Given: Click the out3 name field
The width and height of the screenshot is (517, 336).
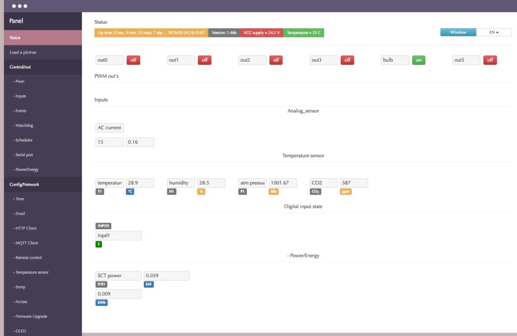Looking at the screenshot, I should (324, 60).
